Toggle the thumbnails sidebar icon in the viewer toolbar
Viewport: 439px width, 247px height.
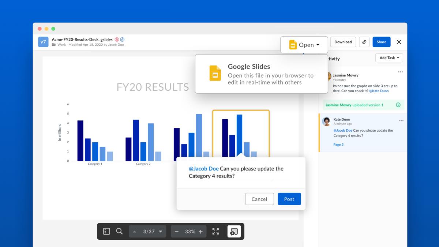click(106, 231)
